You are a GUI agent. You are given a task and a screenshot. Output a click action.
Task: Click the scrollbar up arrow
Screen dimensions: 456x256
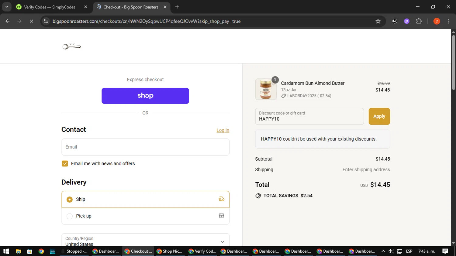pos(454,32)
